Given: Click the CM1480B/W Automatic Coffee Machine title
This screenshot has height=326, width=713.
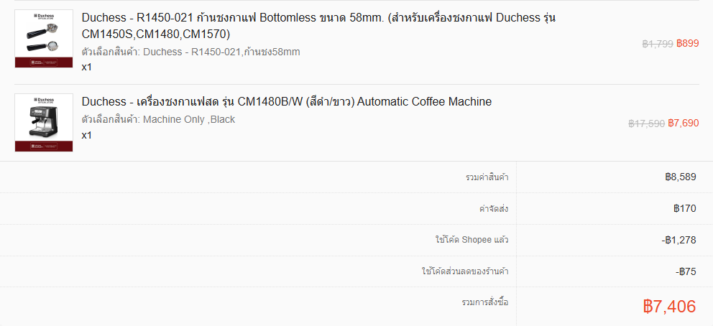Looking at the screenshot, I should [x=287, y=102].
